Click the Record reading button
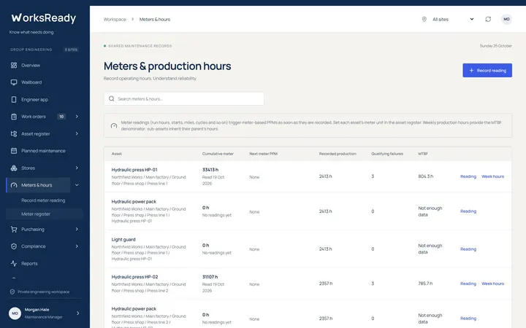This screenshot has width=526, height=328. coord(487,70)
